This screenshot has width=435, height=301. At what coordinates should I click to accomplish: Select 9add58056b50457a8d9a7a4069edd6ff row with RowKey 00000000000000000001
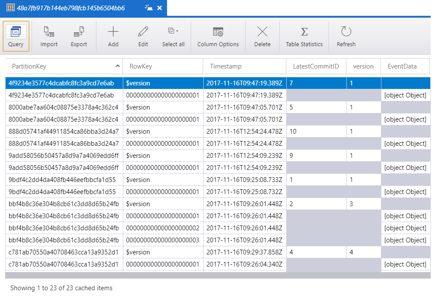point(218,168)
